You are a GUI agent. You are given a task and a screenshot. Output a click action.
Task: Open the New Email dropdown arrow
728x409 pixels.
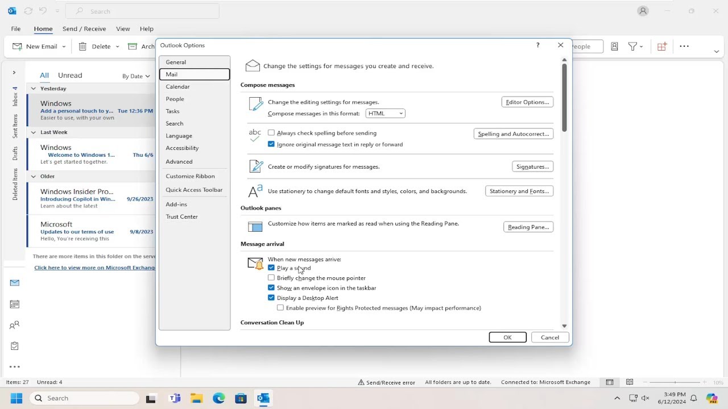(64, 47)
